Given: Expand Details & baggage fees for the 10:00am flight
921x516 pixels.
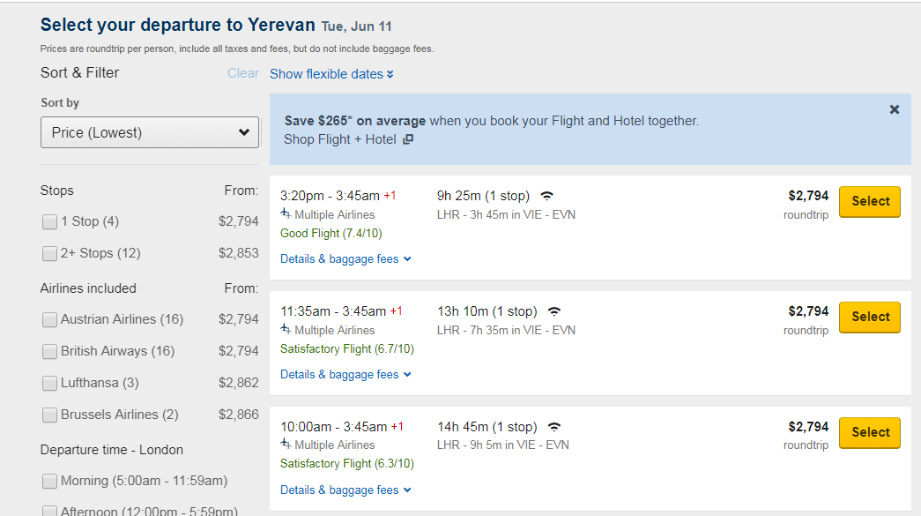Looking at the screenshot, I should (345, 490).
